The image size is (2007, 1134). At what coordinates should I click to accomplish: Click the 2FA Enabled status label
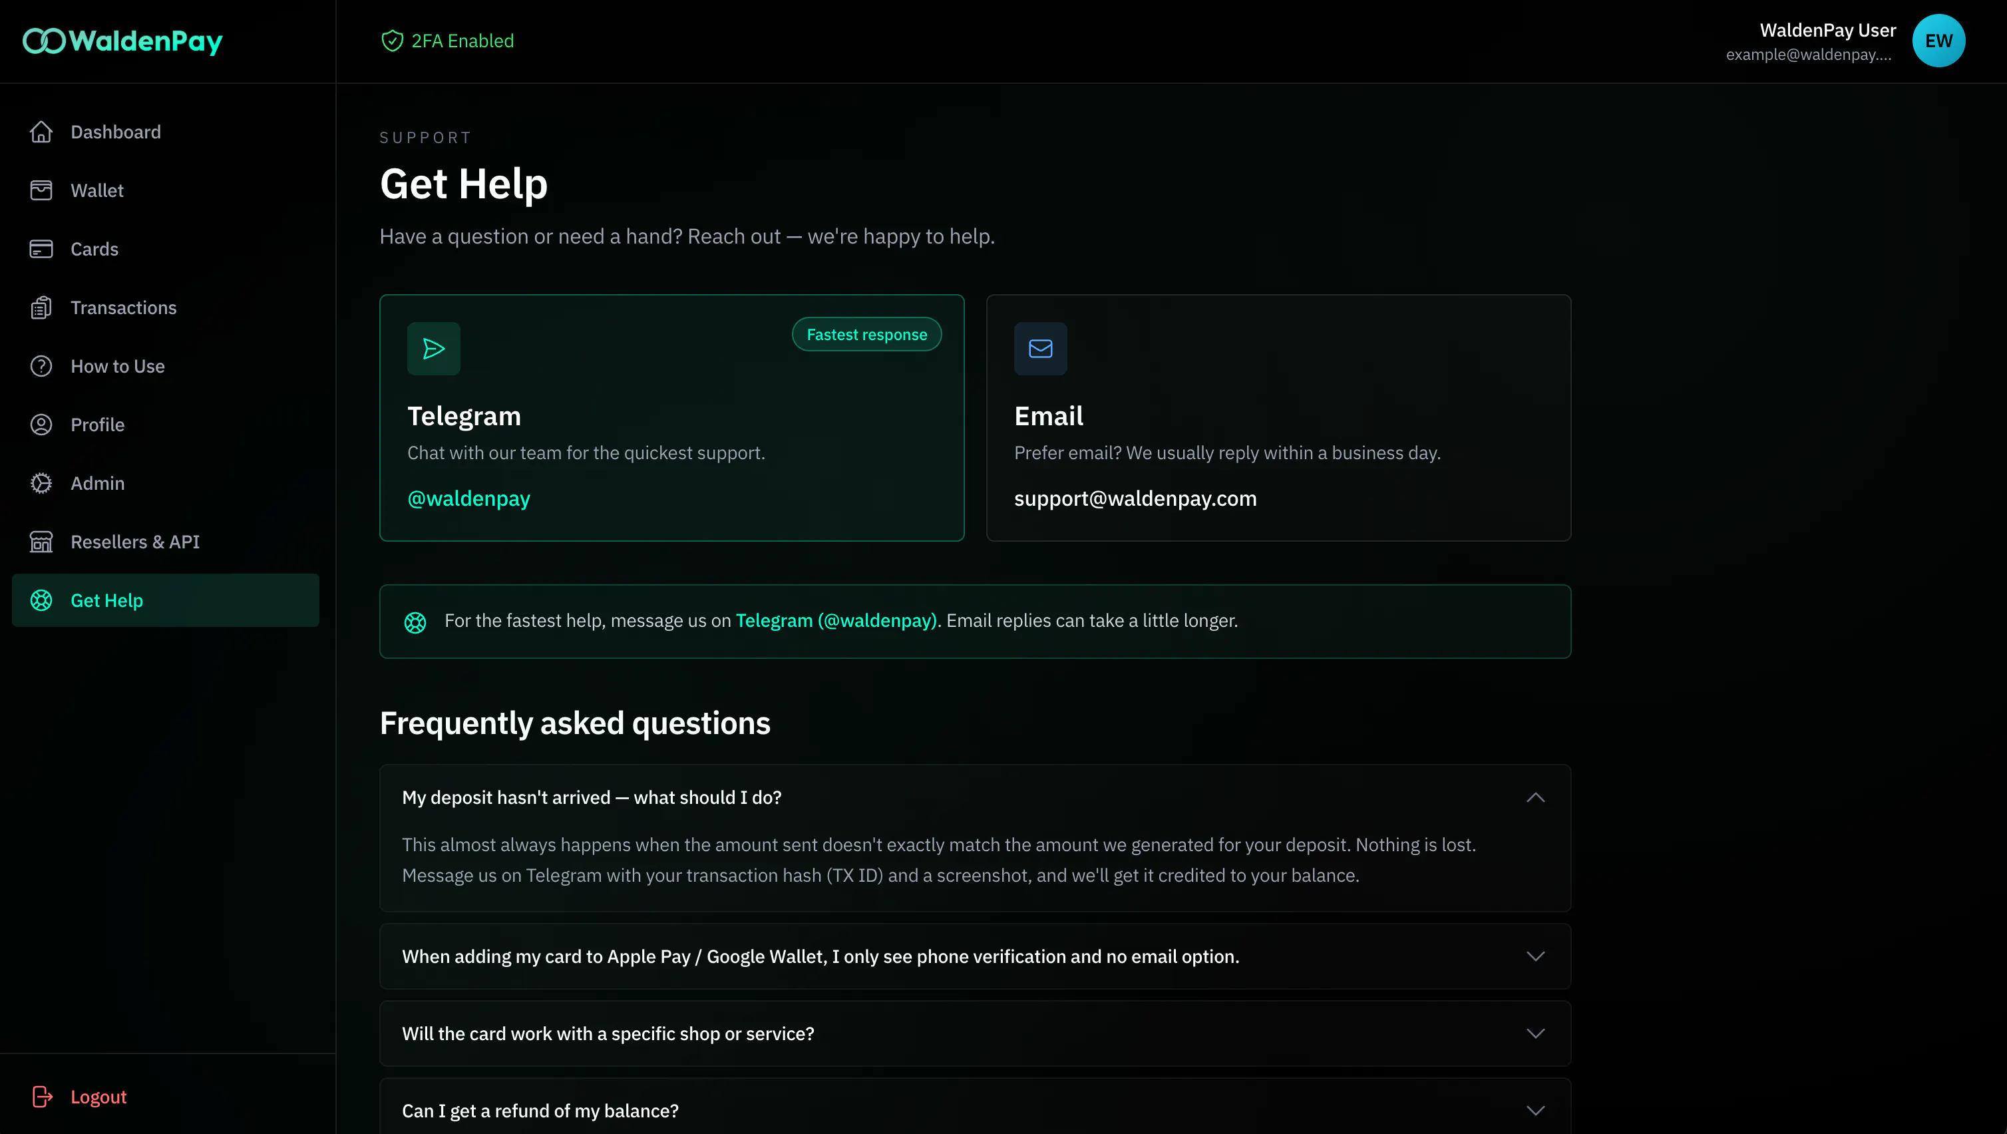coord(462,41)
